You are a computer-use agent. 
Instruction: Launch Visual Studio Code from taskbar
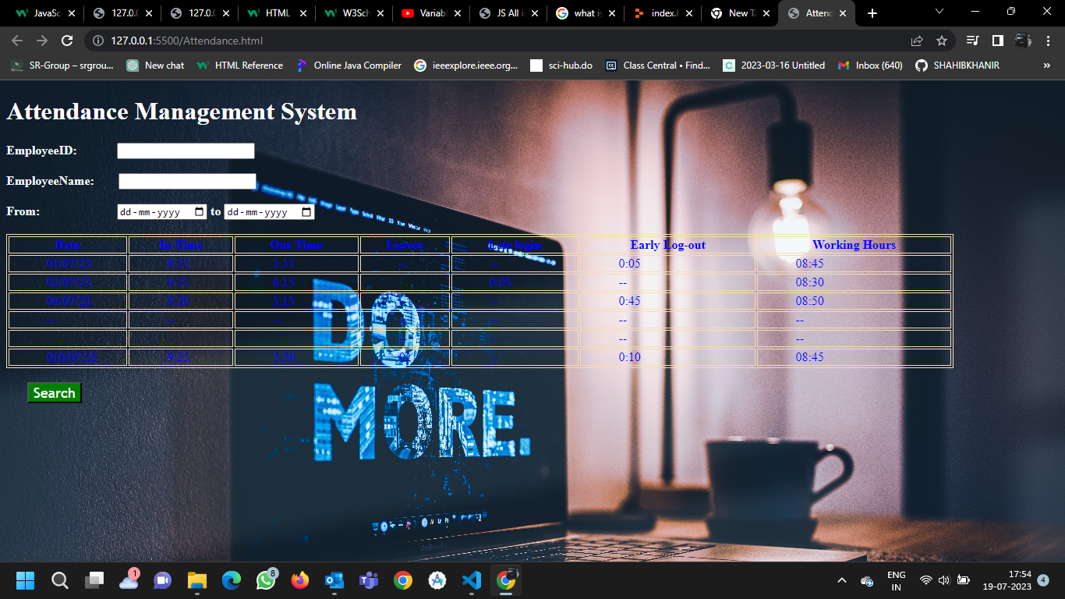pyautogui.click(x=471, y=580)
